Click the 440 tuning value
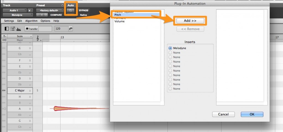 click(x=5, y=40)
